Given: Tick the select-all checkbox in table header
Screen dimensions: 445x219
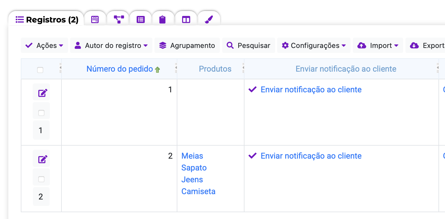Looking at the screenshot, I should (x=40, y=70).
